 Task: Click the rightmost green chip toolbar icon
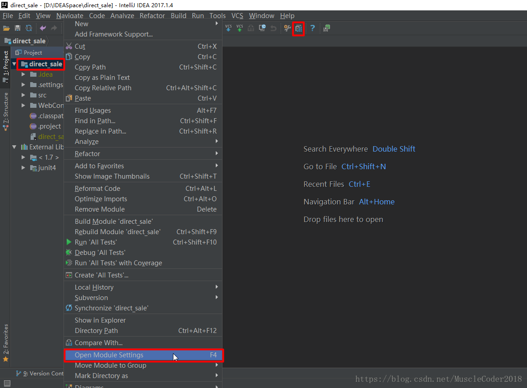point(327,28)
